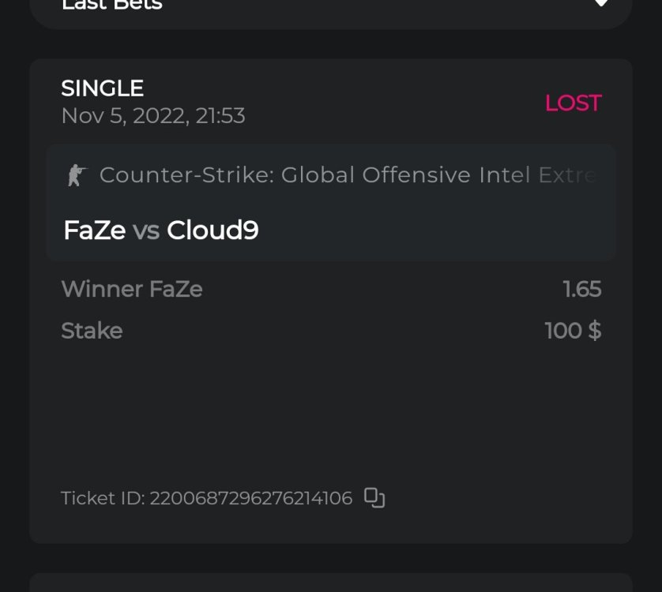Tap the FaZe team name

click(94, 230)
